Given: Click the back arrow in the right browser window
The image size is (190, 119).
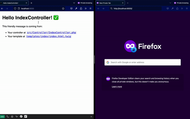Looking at the screenshot, I should pos(98,9).
